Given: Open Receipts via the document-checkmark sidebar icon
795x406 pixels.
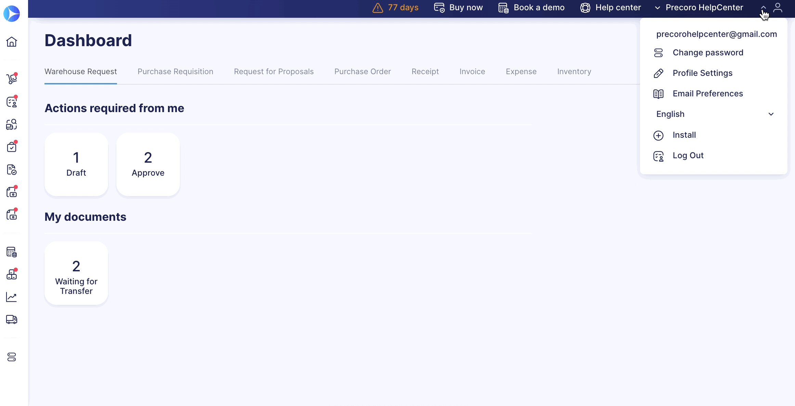Looking at the screenshot, I should (x=12, y=170).
